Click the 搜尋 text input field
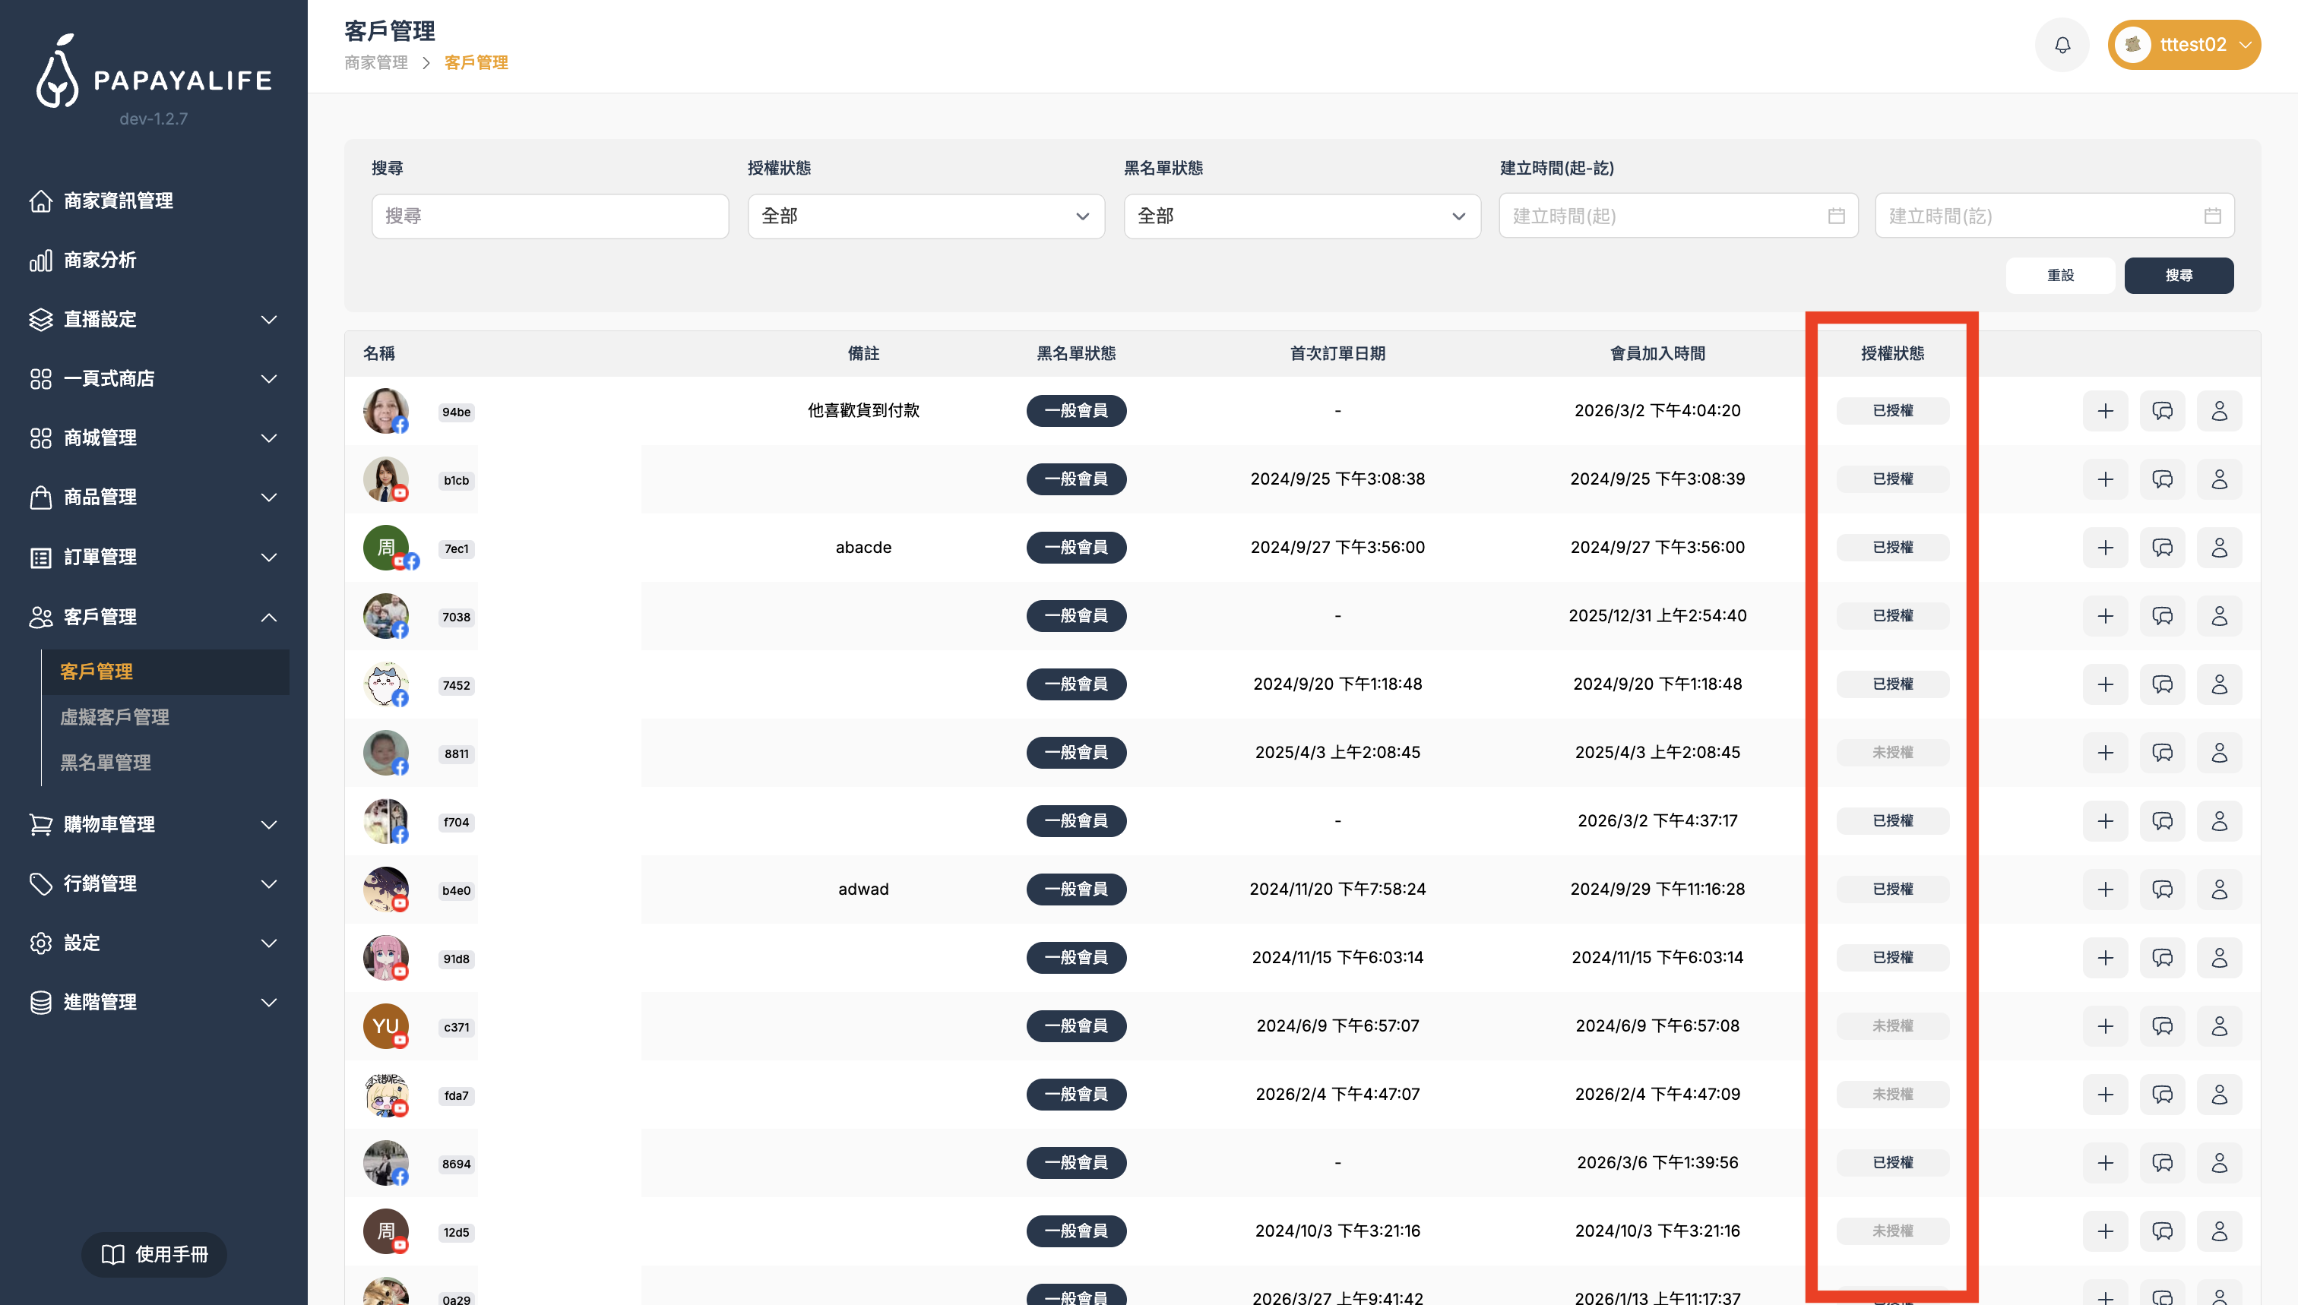 point(549,216)
